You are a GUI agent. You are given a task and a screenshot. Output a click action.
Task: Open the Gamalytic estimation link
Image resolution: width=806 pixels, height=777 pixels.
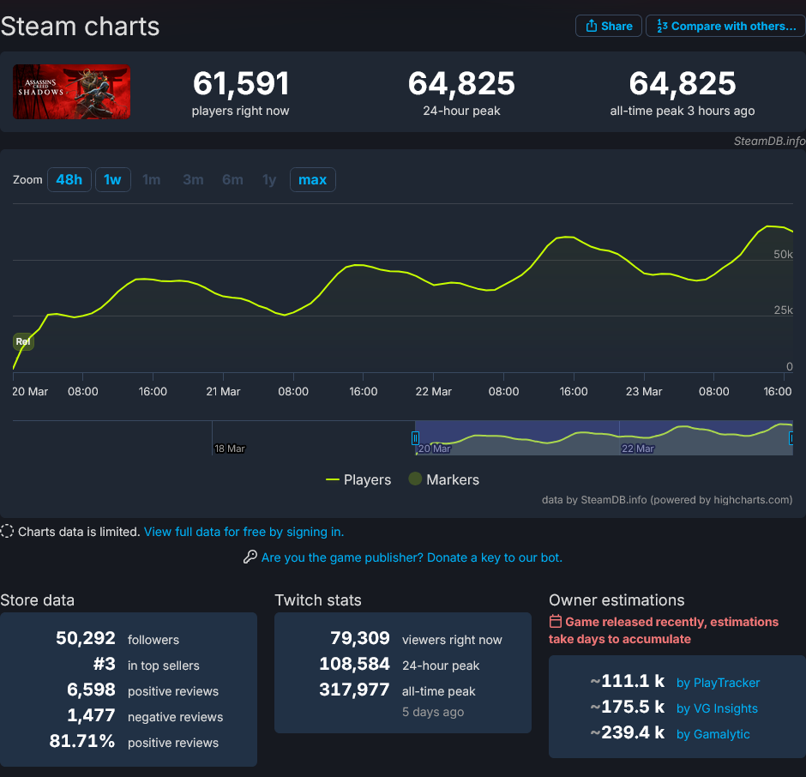[713, 734]
